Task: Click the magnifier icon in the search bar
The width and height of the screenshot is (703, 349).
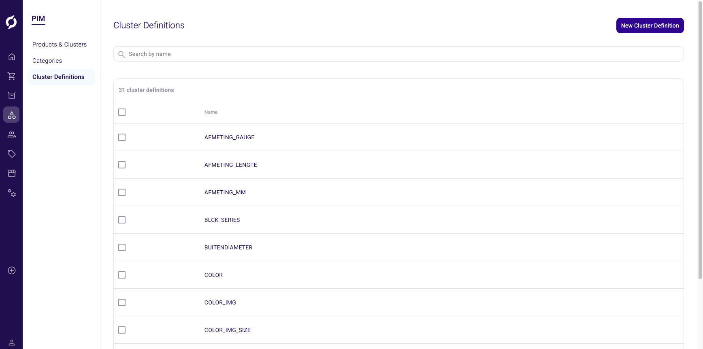Action: pos(121,54)
